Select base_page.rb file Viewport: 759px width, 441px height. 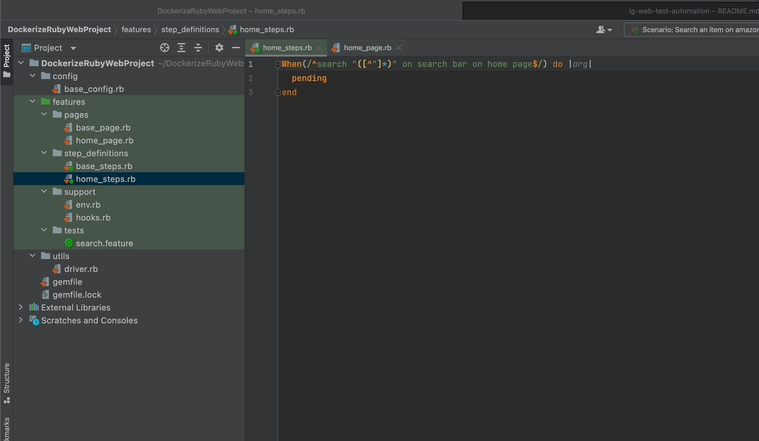coord(103,128)
